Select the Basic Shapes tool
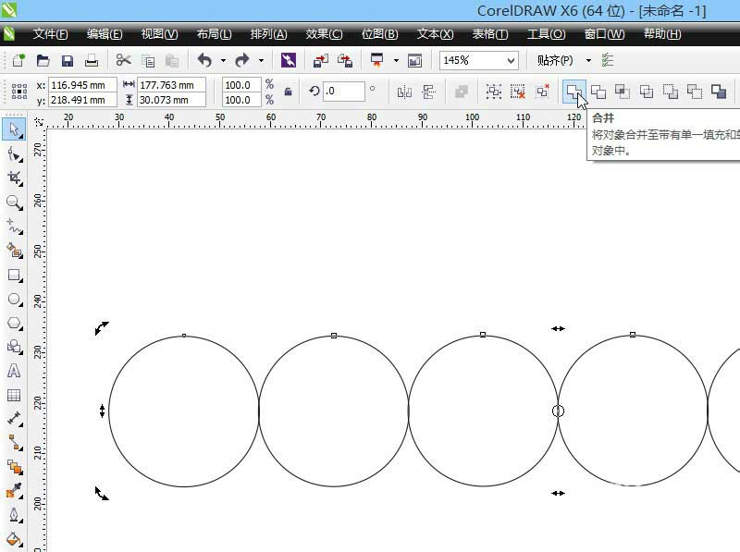The image size is (740, 552). pos(14,348)
